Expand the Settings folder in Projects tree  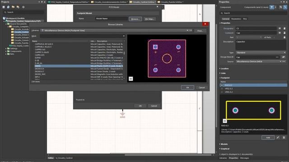(6, 49)
